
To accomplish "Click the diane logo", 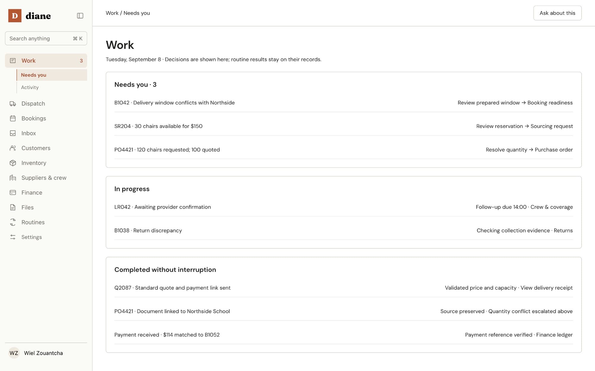I will tap(29, 16).
